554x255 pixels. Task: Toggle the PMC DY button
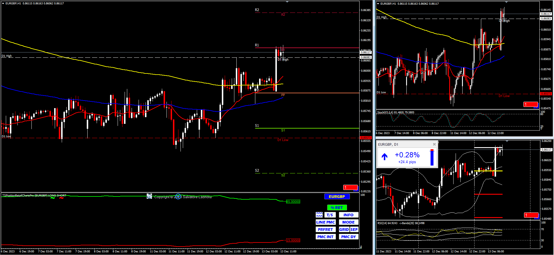348,237
